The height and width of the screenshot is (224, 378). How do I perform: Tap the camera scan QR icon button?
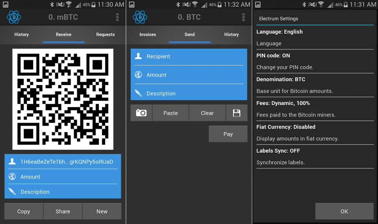tap(141, 113)
